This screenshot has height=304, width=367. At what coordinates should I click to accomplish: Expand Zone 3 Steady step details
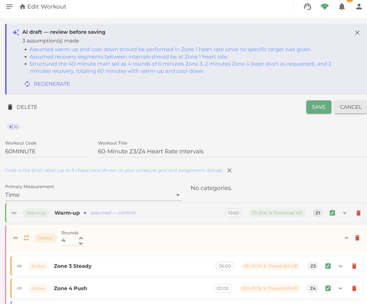pyautogui.click(x=341, y=266)
